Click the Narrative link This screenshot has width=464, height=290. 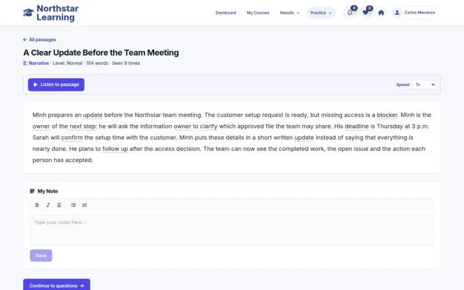click(x=38, y=63)
